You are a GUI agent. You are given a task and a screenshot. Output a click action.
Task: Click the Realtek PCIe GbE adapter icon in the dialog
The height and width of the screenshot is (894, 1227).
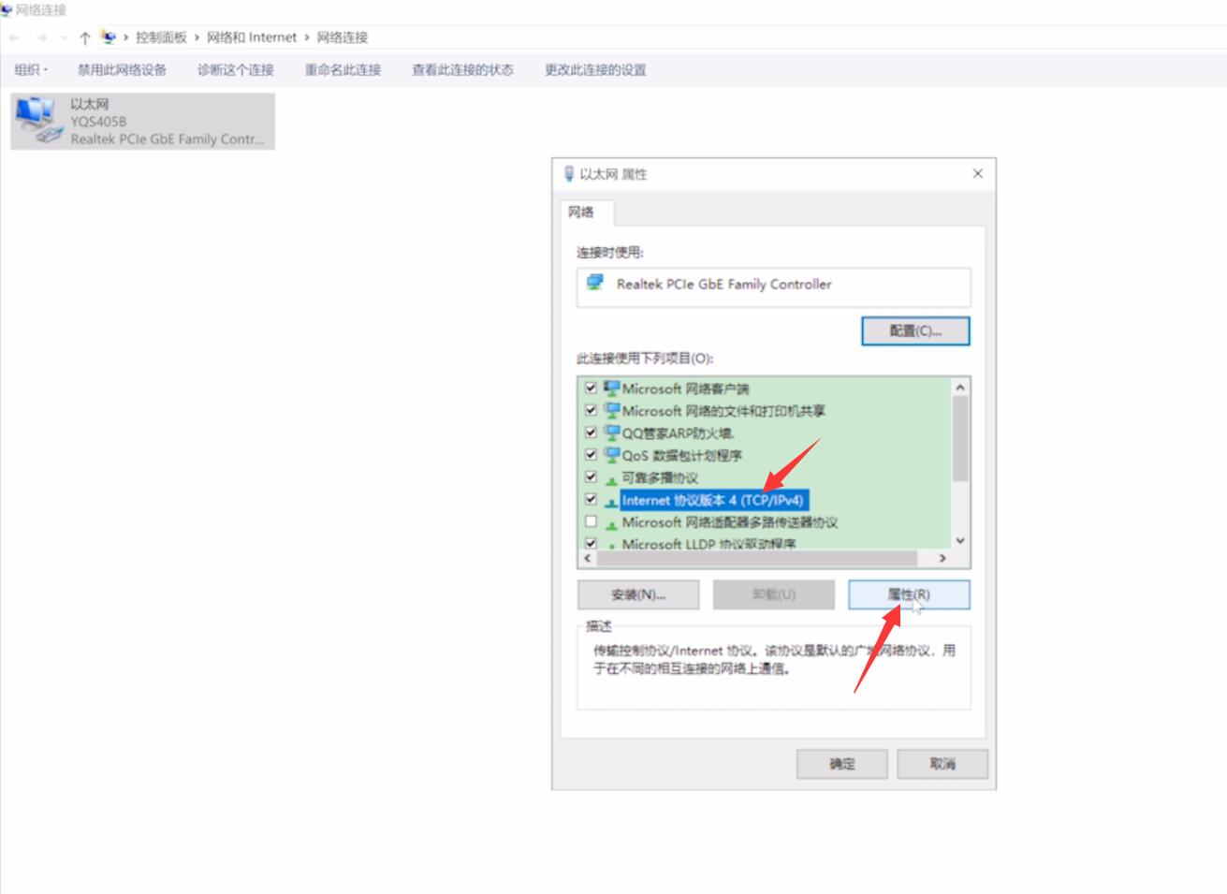click(594, 283)
